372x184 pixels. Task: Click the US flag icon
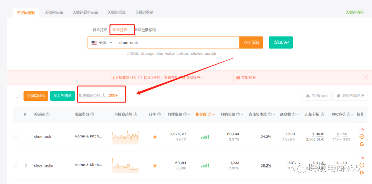(94, 43)
